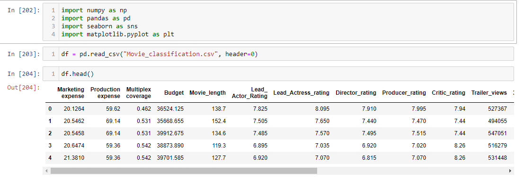Click the lead actress rating 8.095

pos(322,109)
